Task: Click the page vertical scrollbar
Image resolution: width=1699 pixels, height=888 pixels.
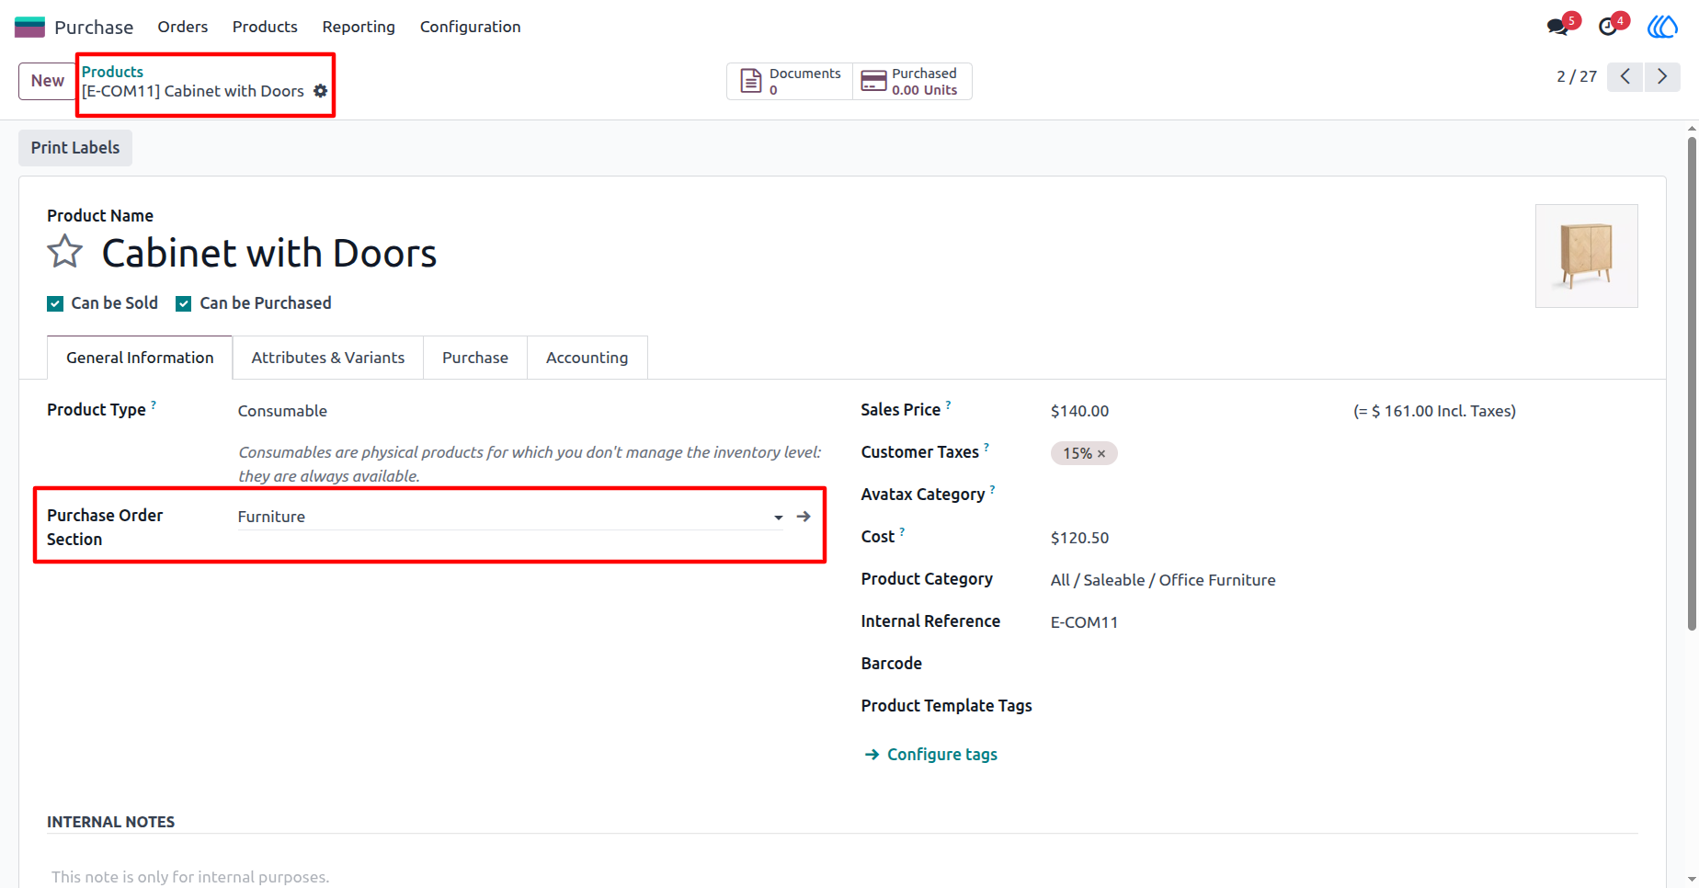Action: click(1692, 384)
